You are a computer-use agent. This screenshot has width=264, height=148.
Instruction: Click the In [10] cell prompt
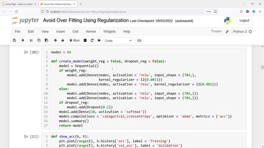tap(32, 52)
